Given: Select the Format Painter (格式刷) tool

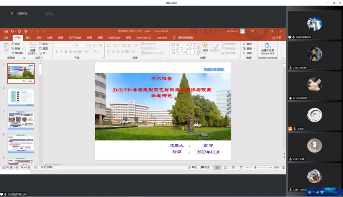Looking at the screenshot, I should point(17,53).
